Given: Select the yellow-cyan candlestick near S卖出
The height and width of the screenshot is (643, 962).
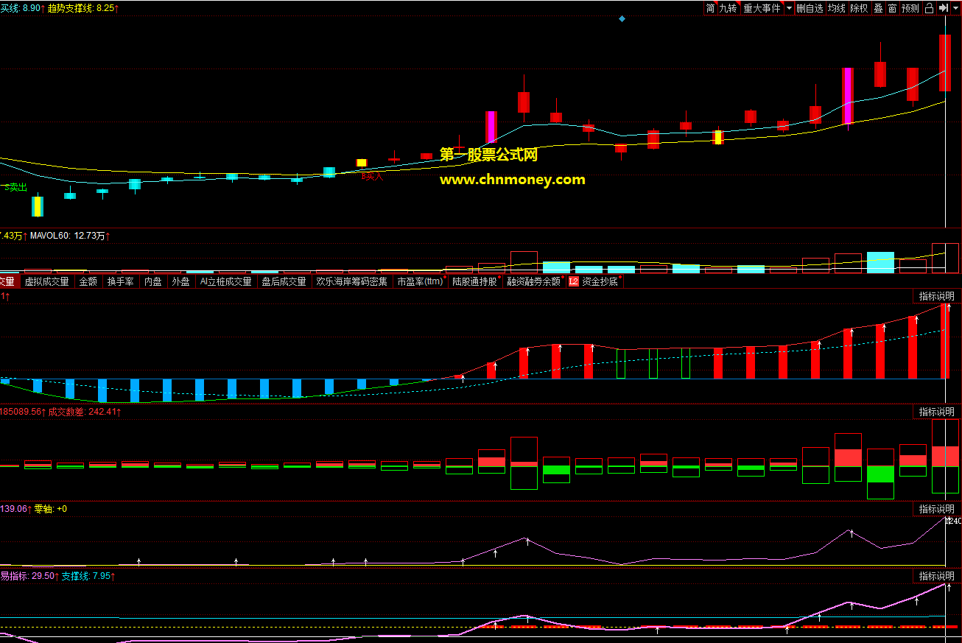Looking at the screenshot, I should point(38,205).
